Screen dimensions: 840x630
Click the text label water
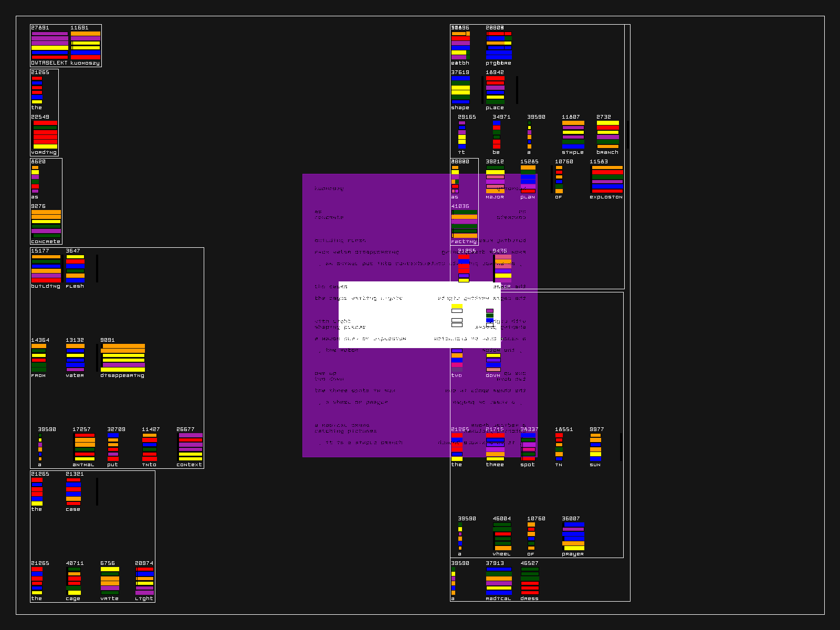coord(75,375)
